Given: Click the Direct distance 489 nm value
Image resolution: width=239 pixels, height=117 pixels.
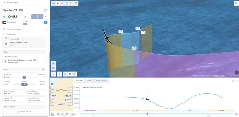Looking at the screenshot, I should [7, 94].
